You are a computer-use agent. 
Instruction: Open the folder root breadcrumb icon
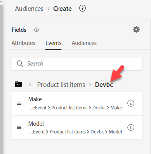tap(18, 84)
